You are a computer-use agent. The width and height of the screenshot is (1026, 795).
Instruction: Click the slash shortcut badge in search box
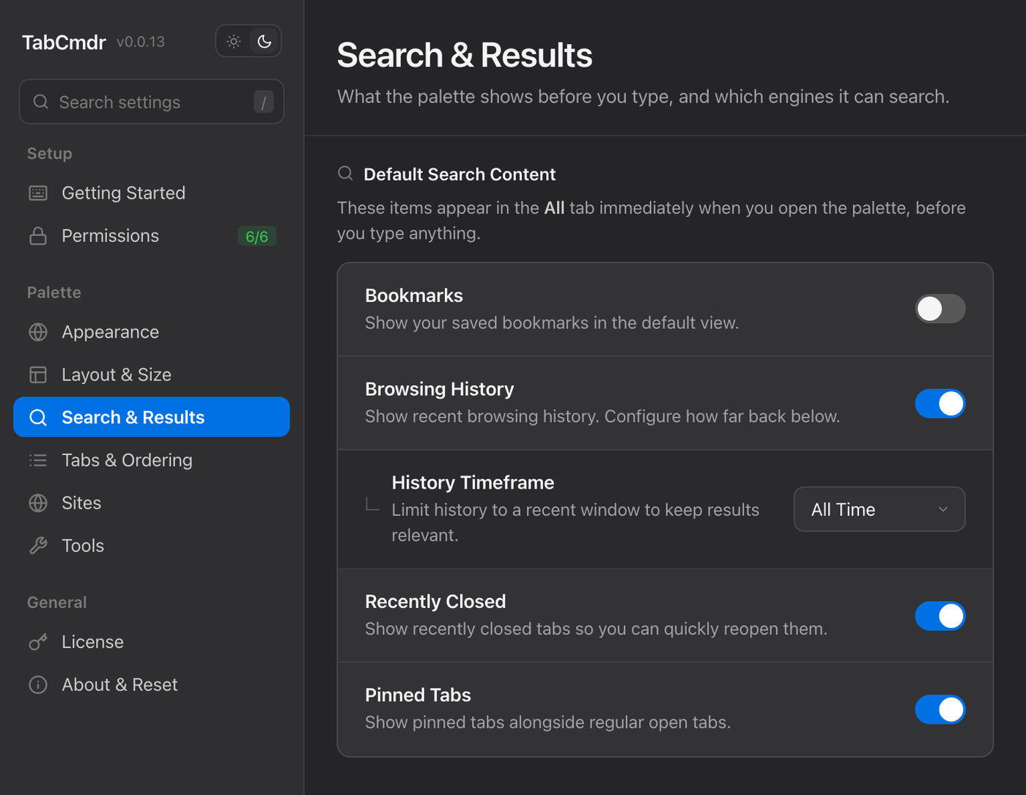[x=264, y=102]
